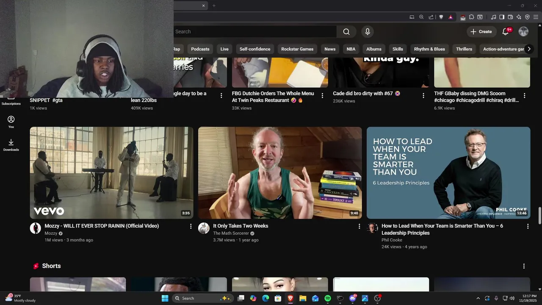The width and height of the screenshot is (542, 305).
Task: Select the Rockstar Games category chip
Action: pyautogui.click(x=297, y=49)
